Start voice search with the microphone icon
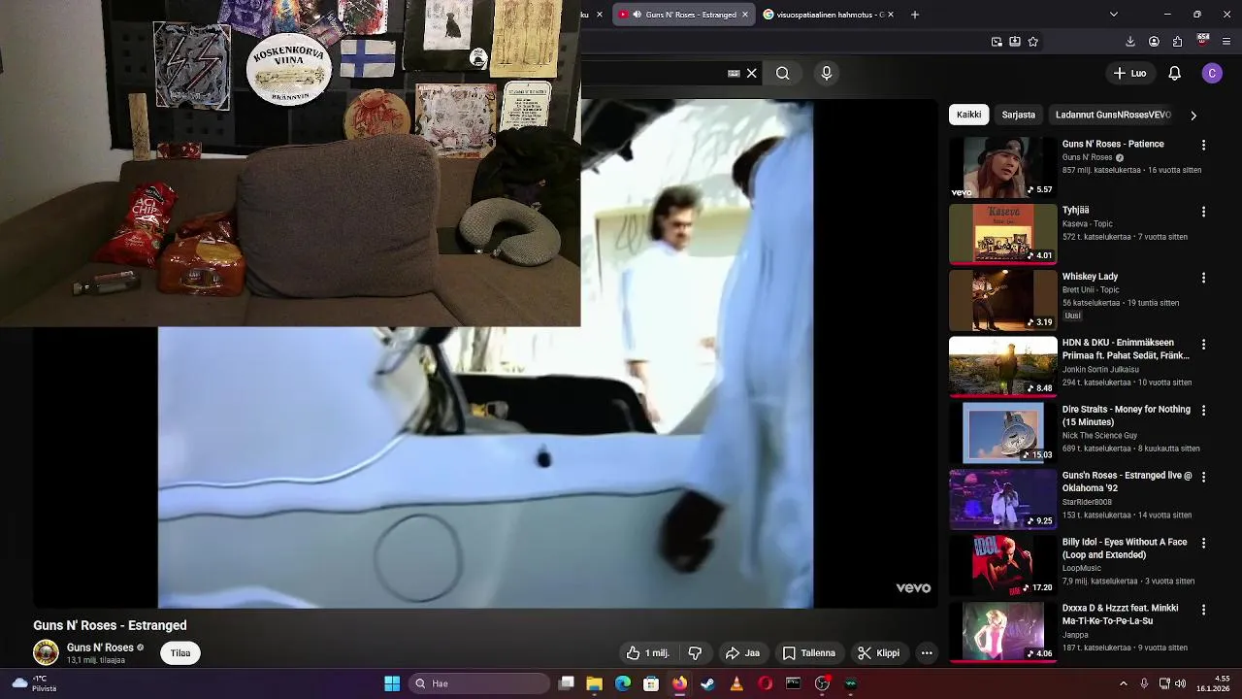Viewport: 1242px width, 699px height. 827,73
